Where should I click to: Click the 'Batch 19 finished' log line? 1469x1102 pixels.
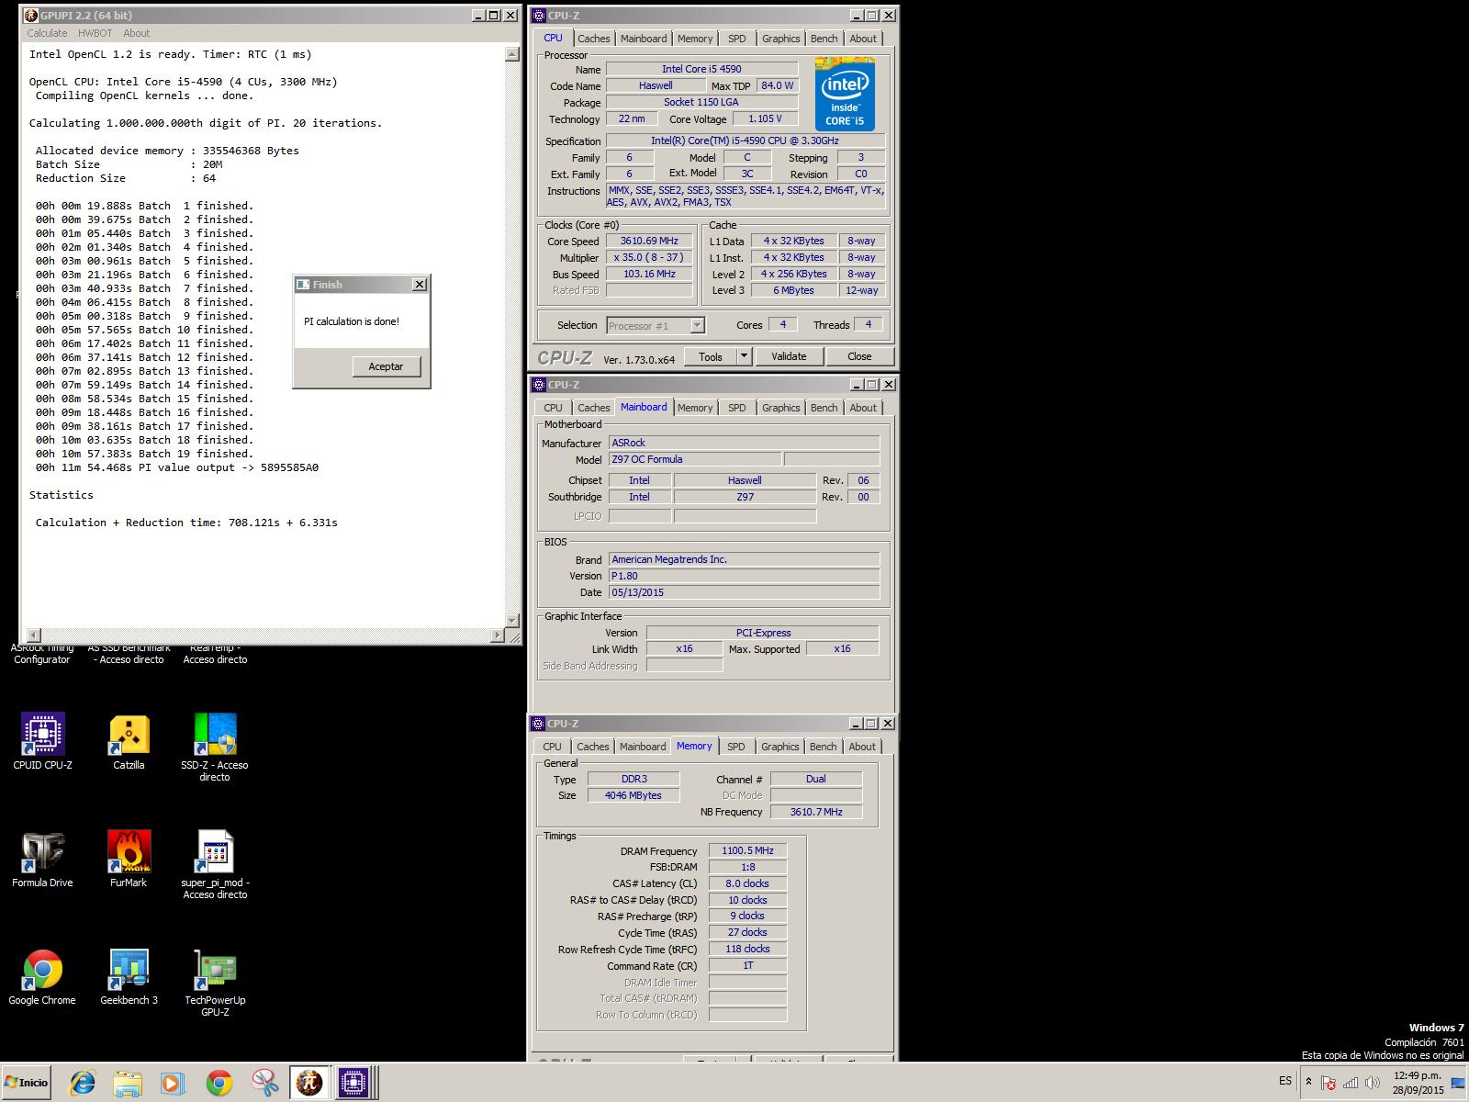point(144,454)
